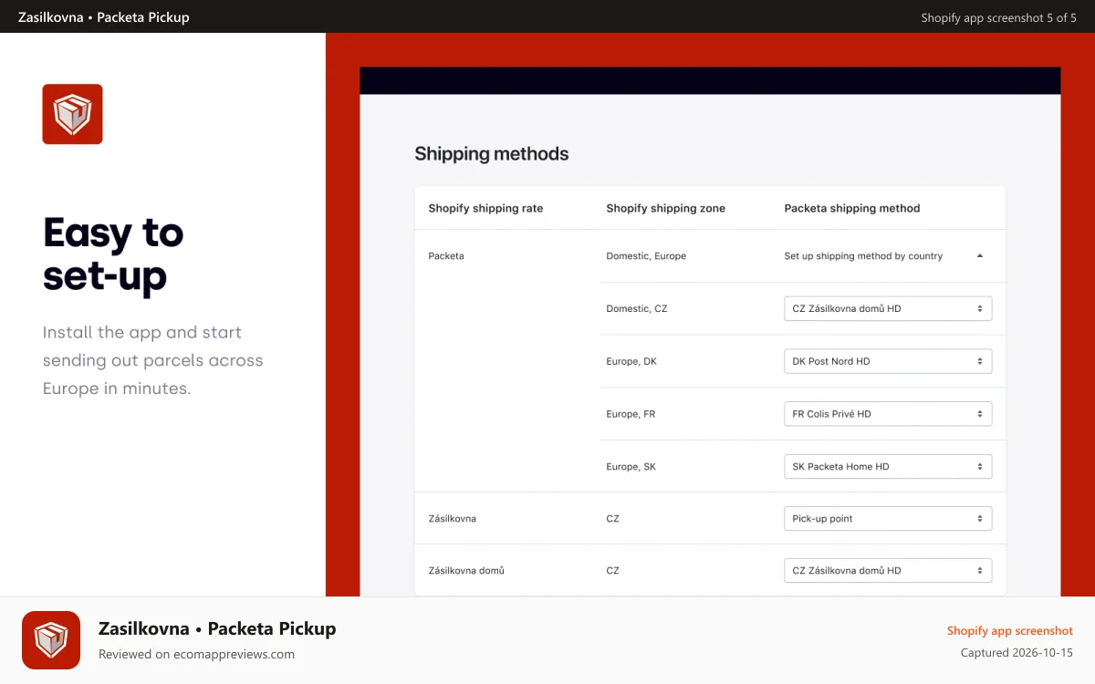Click the Packeta app icon in footer
1095x684 pixels.
coord(51,640)
